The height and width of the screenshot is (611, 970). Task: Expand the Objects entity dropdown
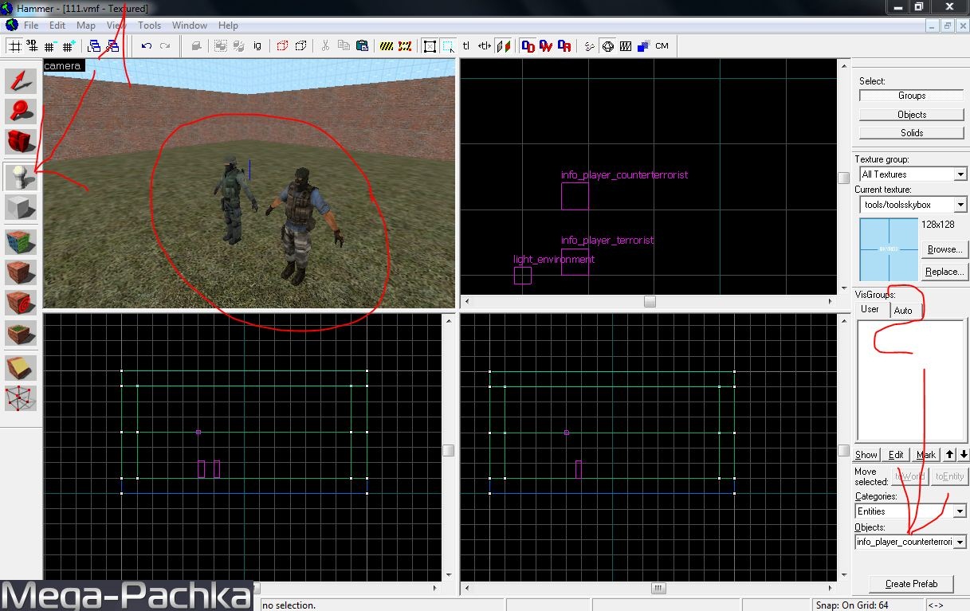[960, 542]
